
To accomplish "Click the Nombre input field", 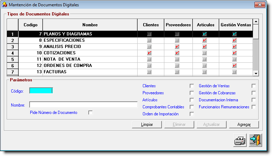I will coord(83,104).
